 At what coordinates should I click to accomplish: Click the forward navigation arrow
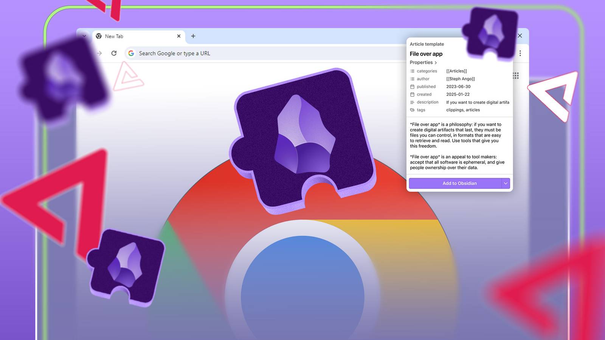99,53
